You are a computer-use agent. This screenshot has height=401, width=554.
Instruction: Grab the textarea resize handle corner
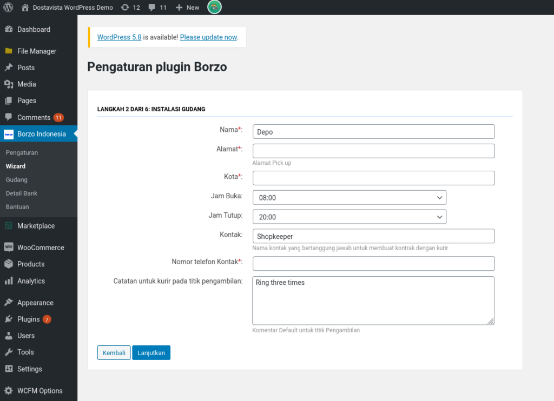pyautogui.click(x=490, y=321)
